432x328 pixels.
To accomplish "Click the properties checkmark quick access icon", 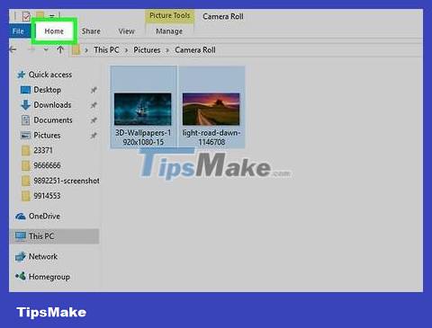I will point(26,16).
